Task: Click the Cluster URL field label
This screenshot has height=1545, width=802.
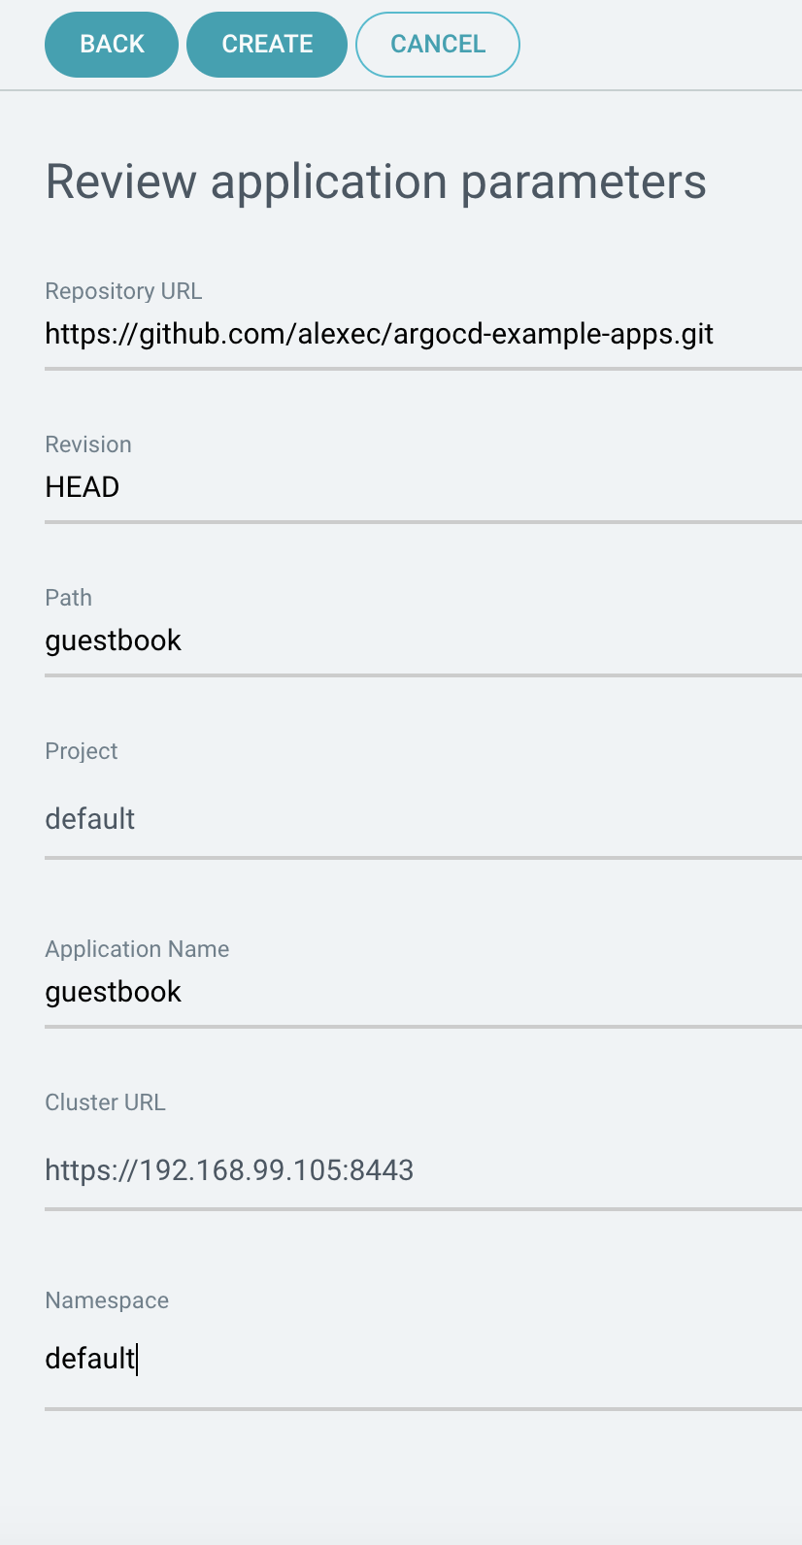Action: coord(105,1101)
